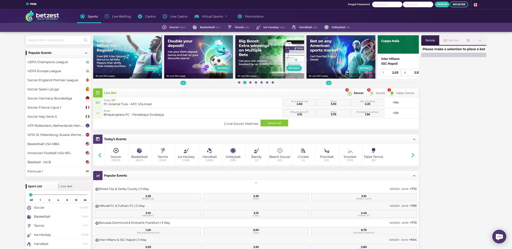The image size is (512, 249).
Task: Pick Draw 3.35 for Bristol City match
Action: point(256,197)
